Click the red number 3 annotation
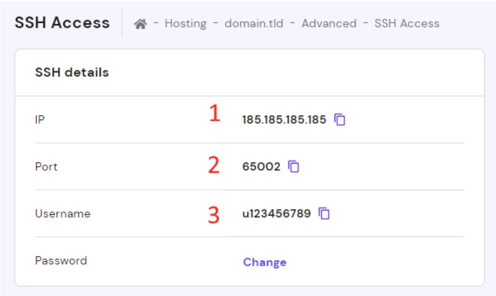The height and width of the screenshot is (296, 496). click(x=214, y=215)
